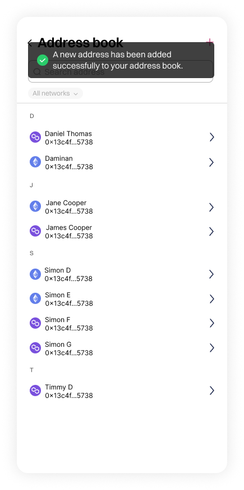The image size is (244, 490).
Task: Click Daminan's Ethereum network icon
Action: pos(35,162)
